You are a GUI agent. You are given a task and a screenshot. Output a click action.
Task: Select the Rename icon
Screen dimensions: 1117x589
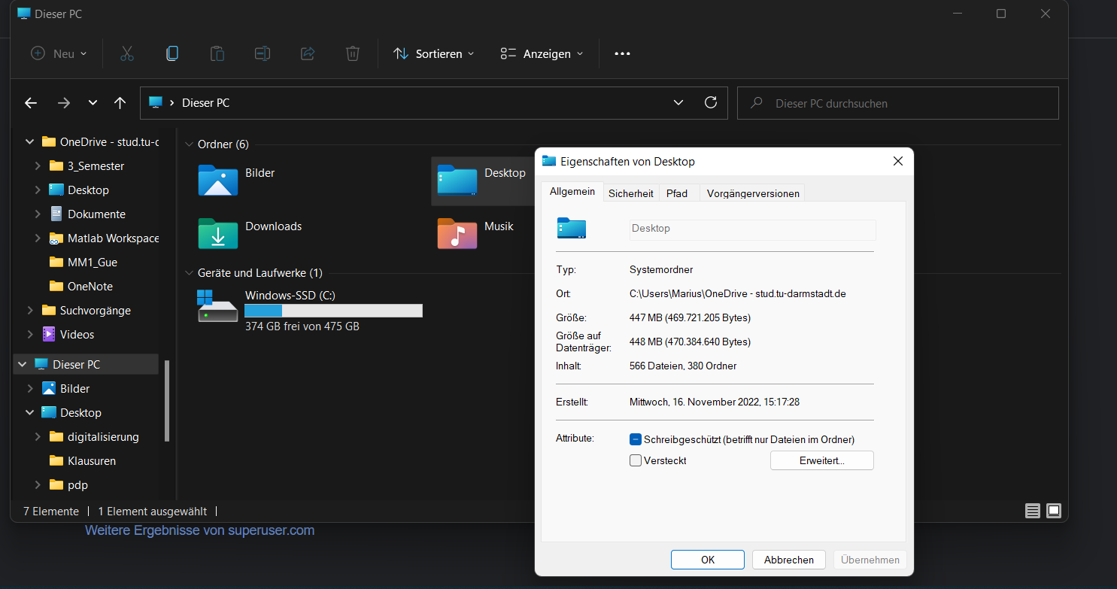coord(262,53)
